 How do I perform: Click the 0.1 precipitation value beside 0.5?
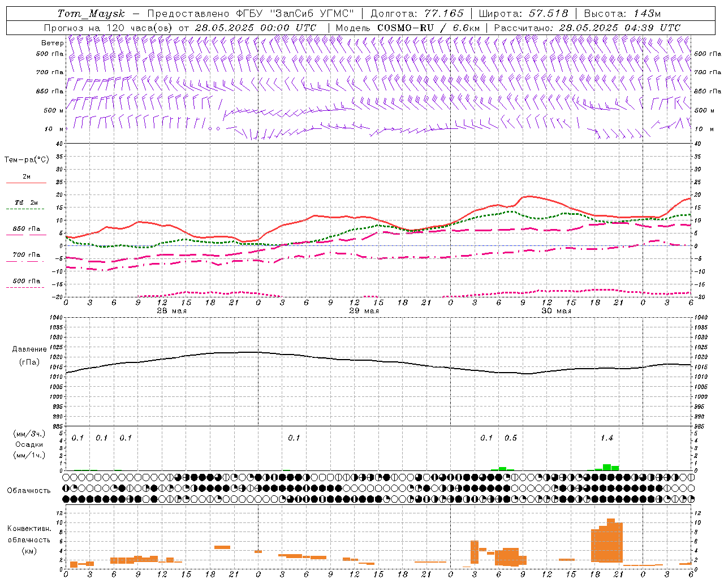click(486, 438)
